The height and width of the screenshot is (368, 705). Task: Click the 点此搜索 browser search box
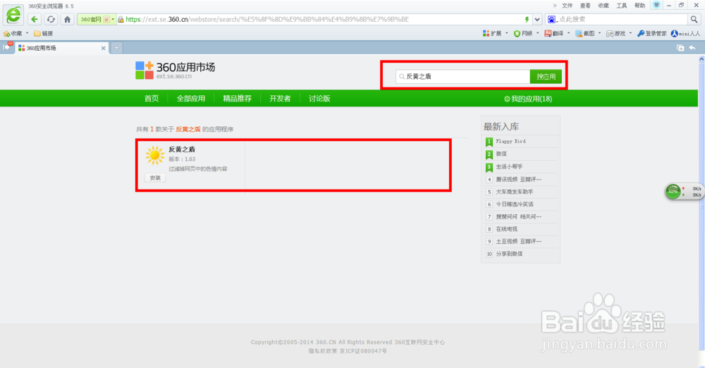pos(623,19)
